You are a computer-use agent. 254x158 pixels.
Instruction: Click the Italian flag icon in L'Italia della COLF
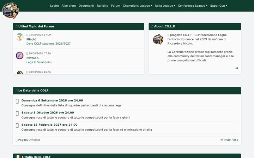18,157
